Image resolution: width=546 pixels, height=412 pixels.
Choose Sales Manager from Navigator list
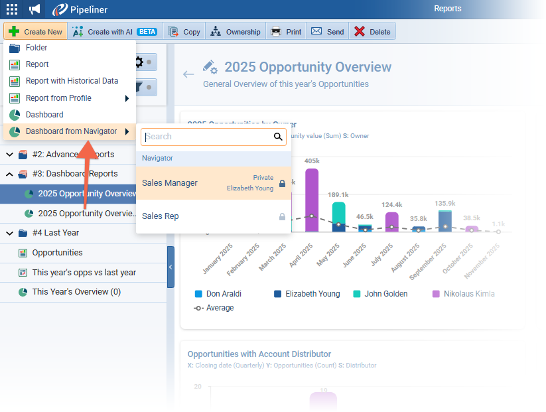pyautogui.click(x=170, y=183)
